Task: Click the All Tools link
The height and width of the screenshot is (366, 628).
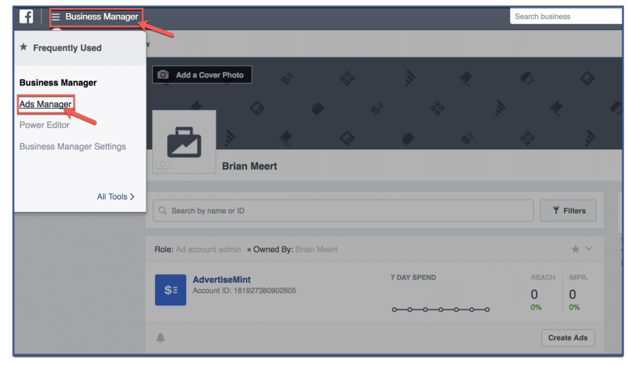Action: 116,196
